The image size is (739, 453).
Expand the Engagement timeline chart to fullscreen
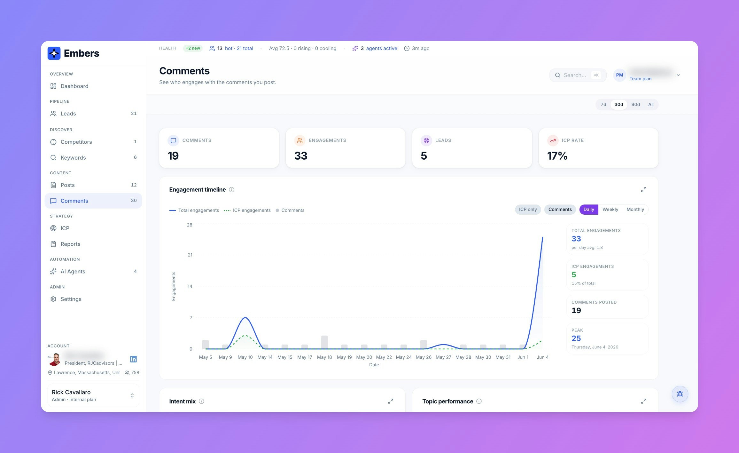click(x=643, y=190)
